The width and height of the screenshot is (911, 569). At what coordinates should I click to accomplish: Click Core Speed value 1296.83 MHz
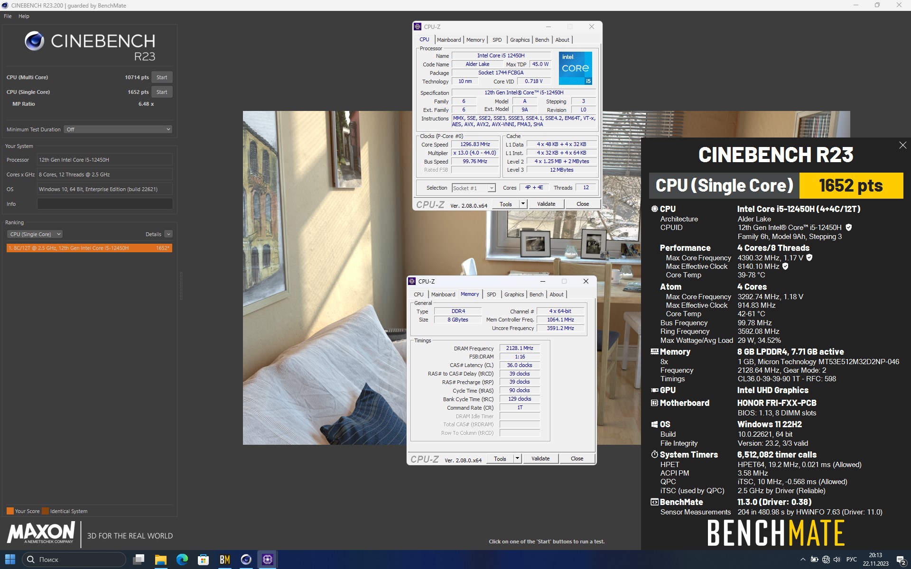tap(475, 144)
